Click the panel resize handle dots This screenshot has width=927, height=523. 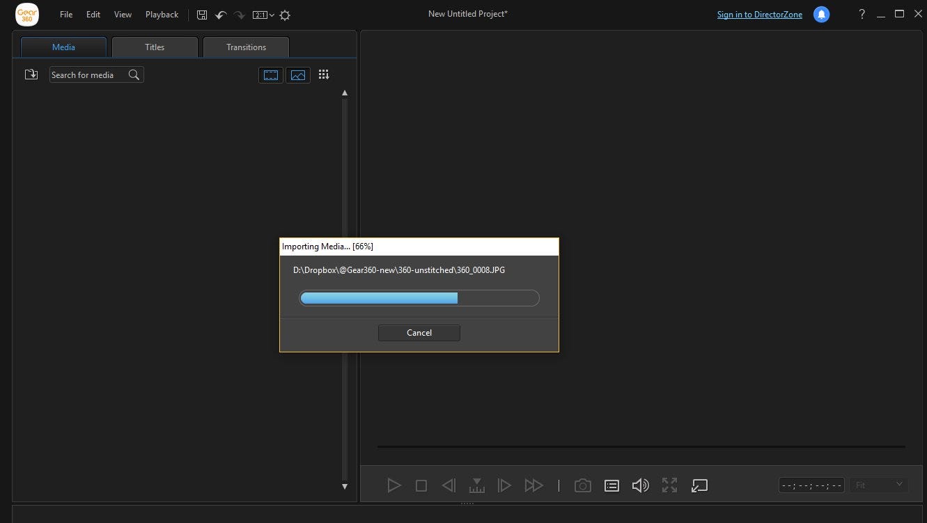[467, 504]
